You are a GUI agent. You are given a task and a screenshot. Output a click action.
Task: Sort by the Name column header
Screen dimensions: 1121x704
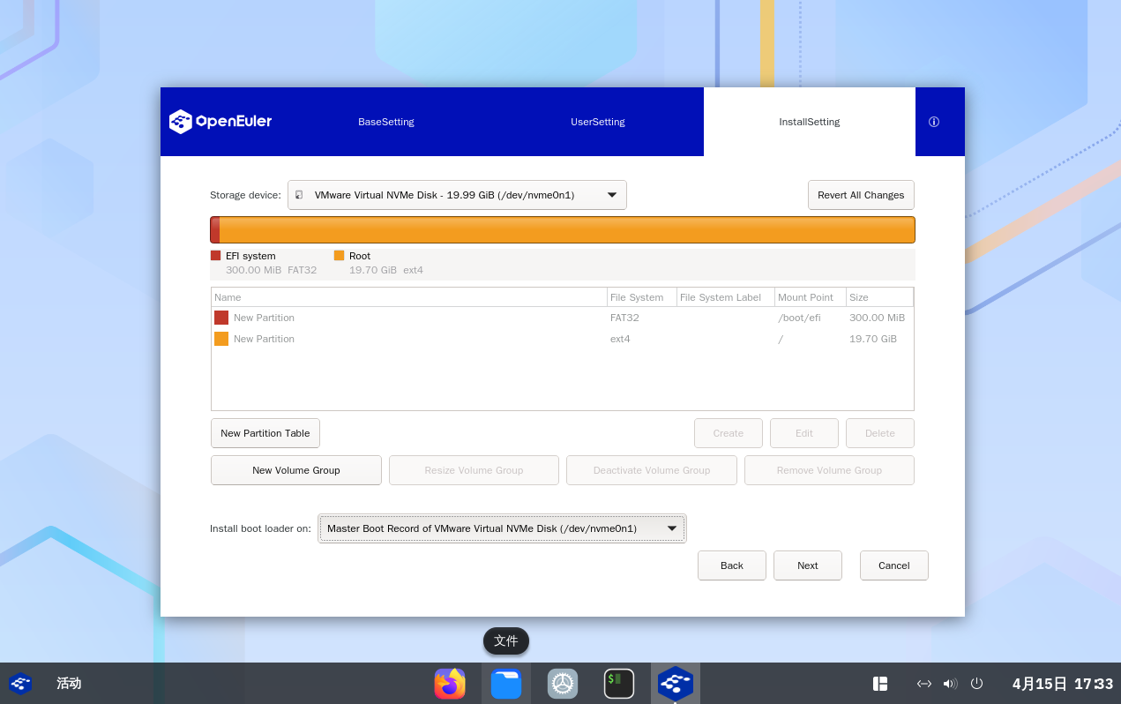click(409, 297)
